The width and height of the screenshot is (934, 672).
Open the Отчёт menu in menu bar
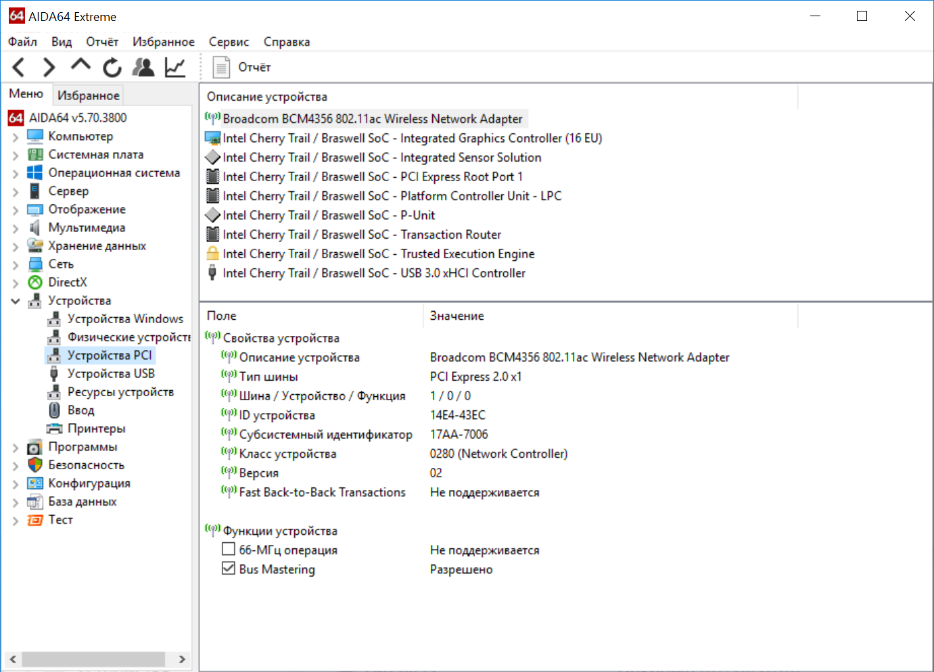tap(102, 42)
